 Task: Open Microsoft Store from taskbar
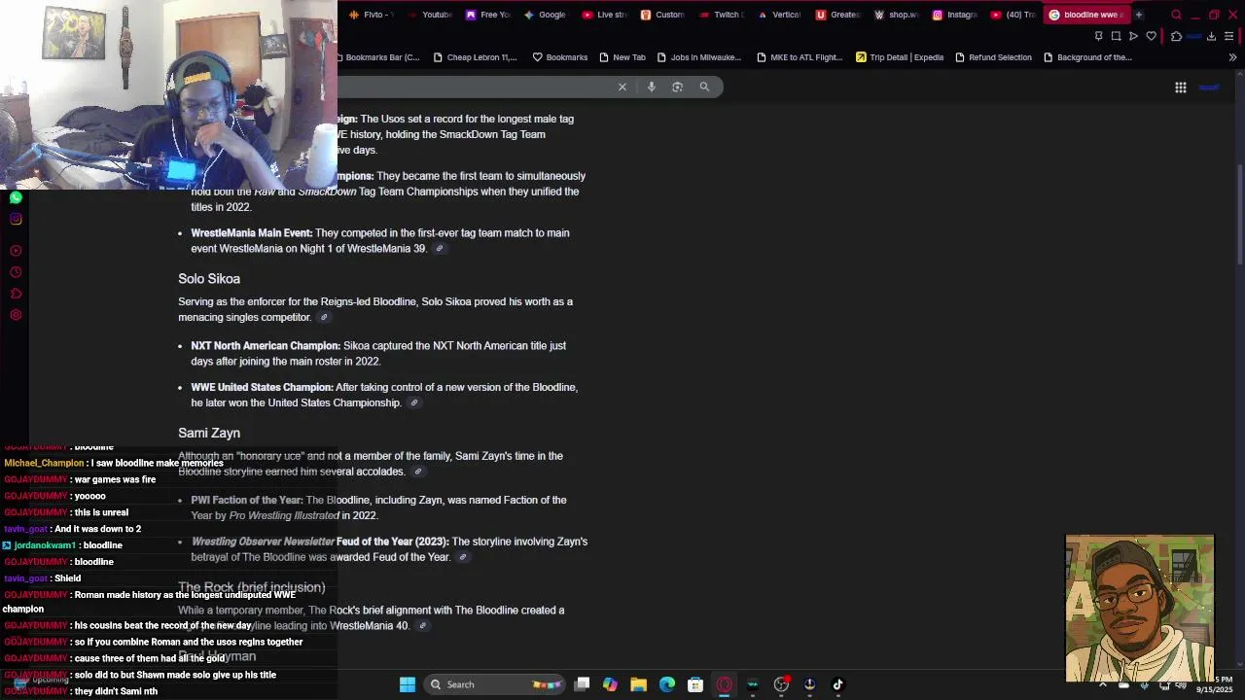(695, 684)
